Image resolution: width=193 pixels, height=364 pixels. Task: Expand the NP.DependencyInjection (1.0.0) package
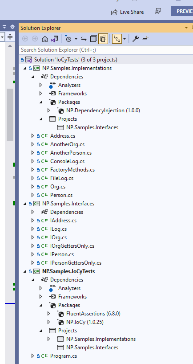tap(48, 110)
